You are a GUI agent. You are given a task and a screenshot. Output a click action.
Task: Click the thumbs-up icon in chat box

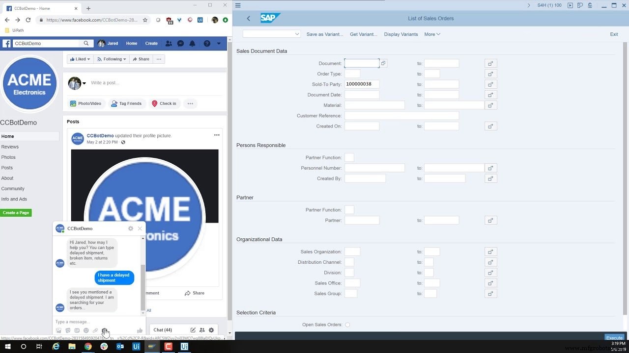point(140,330)
